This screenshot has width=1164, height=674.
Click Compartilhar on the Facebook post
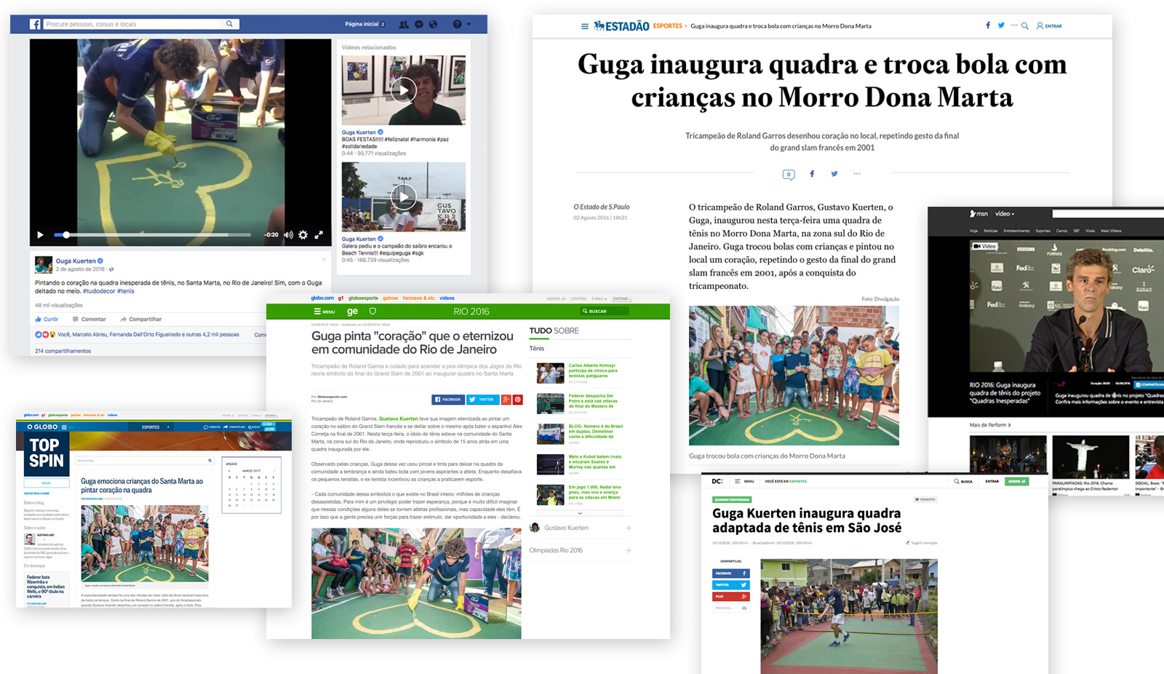141,319
